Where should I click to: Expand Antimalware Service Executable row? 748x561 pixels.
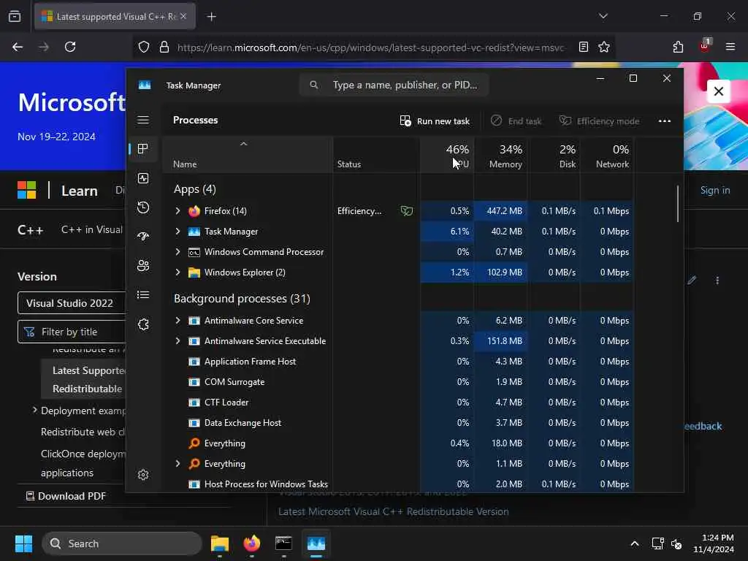pyautogui.click(x=178, y=341)
